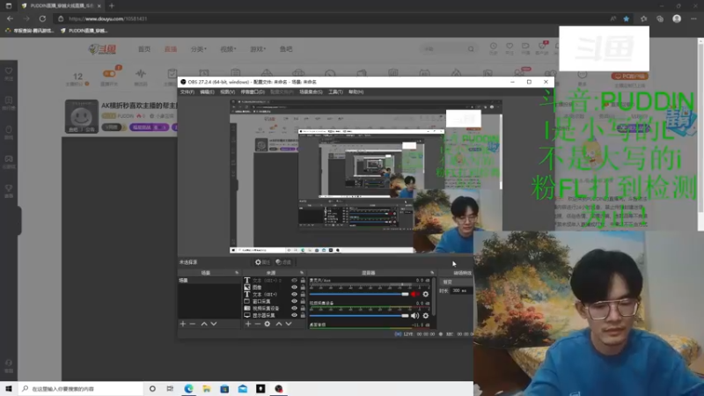Image resolution: width=704 pixels, height=396 pixels.
Task: Open the 视图(V) menu in OBS
Action: (x=228, y=92)
